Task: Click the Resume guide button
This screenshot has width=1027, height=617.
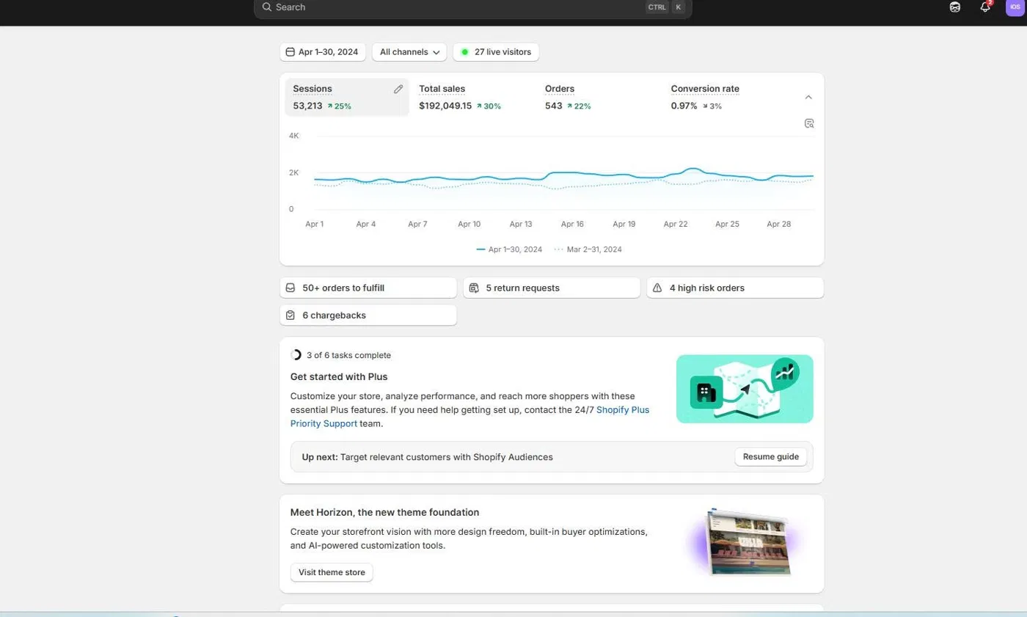Action: point(771,456)
